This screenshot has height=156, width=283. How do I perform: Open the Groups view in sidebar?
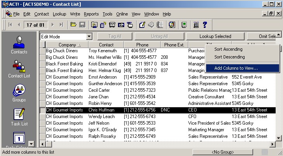19,93
